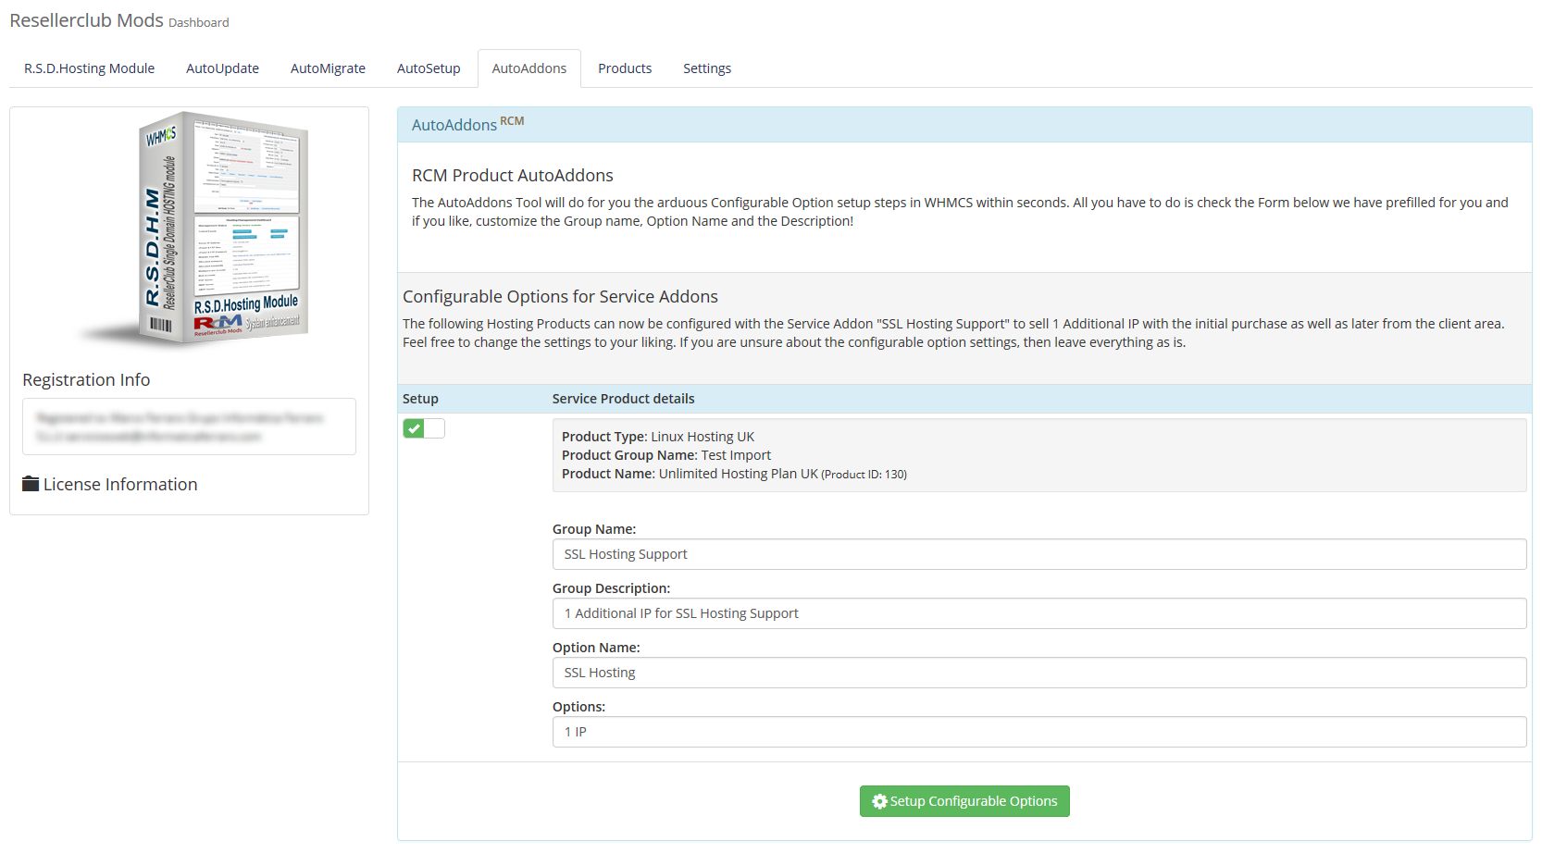Click the Service Product details column header
This screenshot has height=853, width=1542.
(x=623, y=399)
